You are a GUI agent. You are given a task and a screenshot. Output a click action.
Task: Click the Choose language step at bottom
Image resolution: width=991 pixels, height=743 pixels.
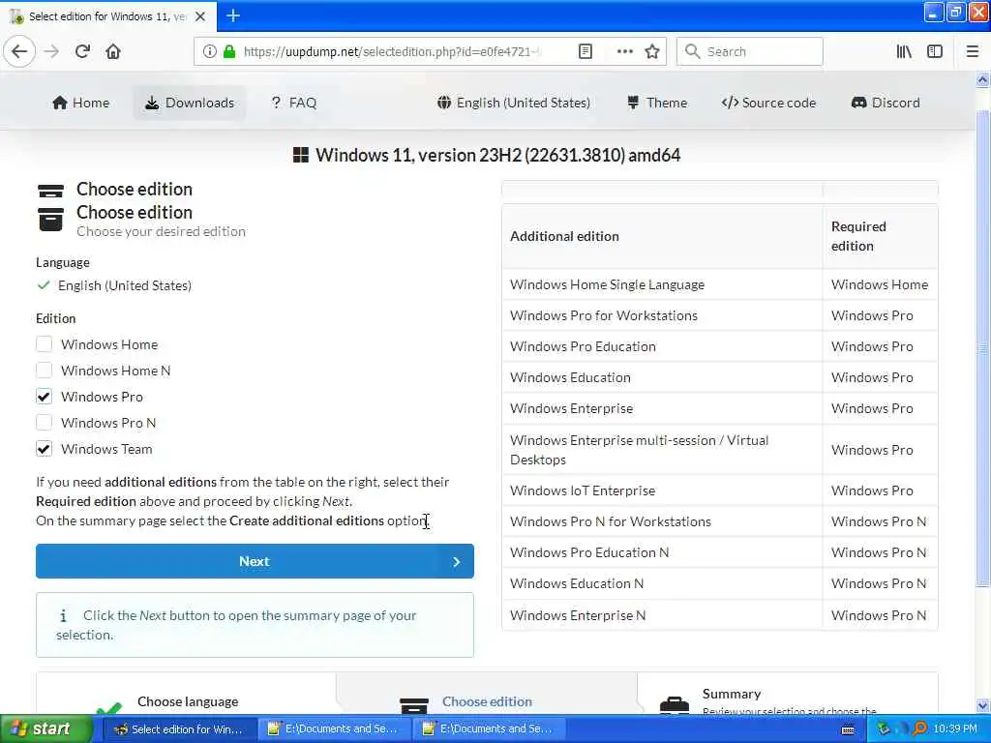coord(188,701)
